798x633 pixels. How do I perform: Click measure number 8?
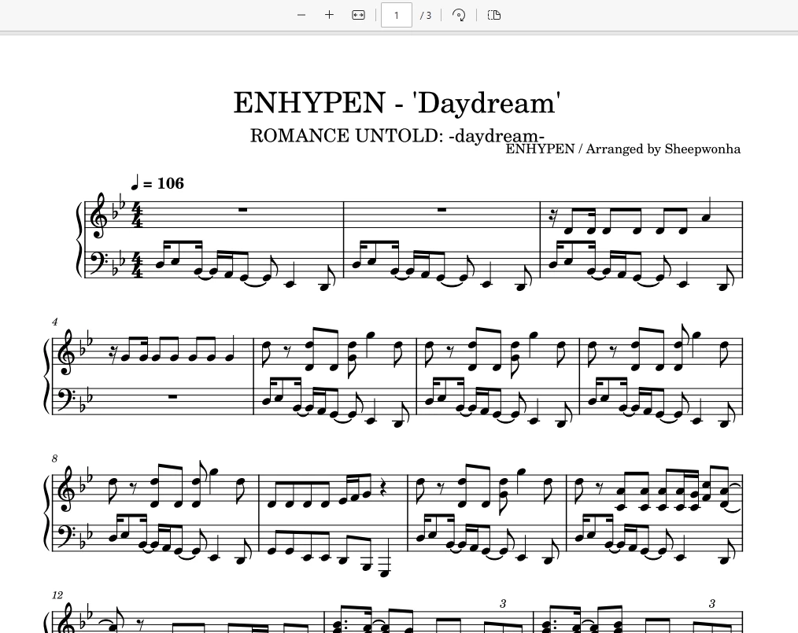pos(55,458)
